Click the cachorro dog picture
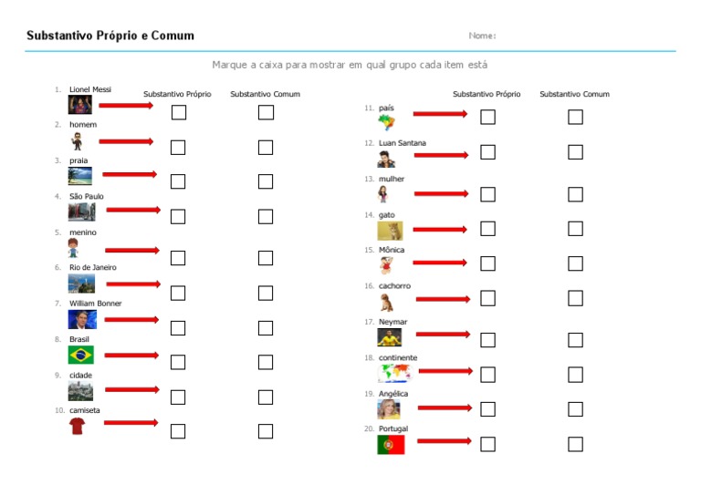 coord(387,302)
